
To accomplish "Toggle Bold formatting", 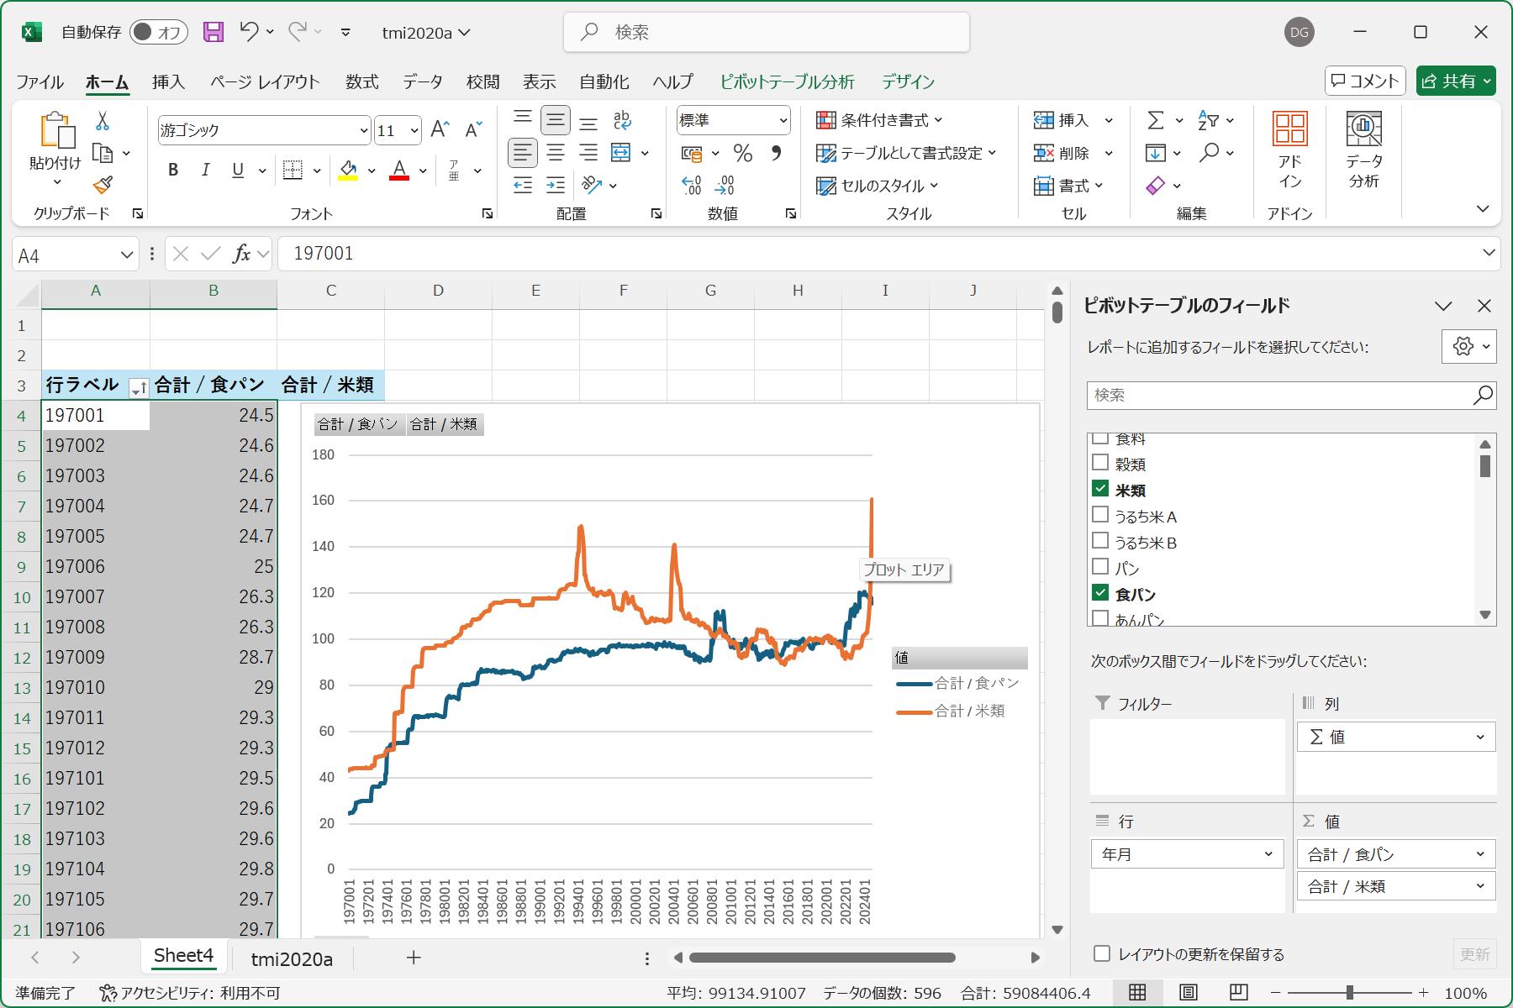I will (173, 171).
